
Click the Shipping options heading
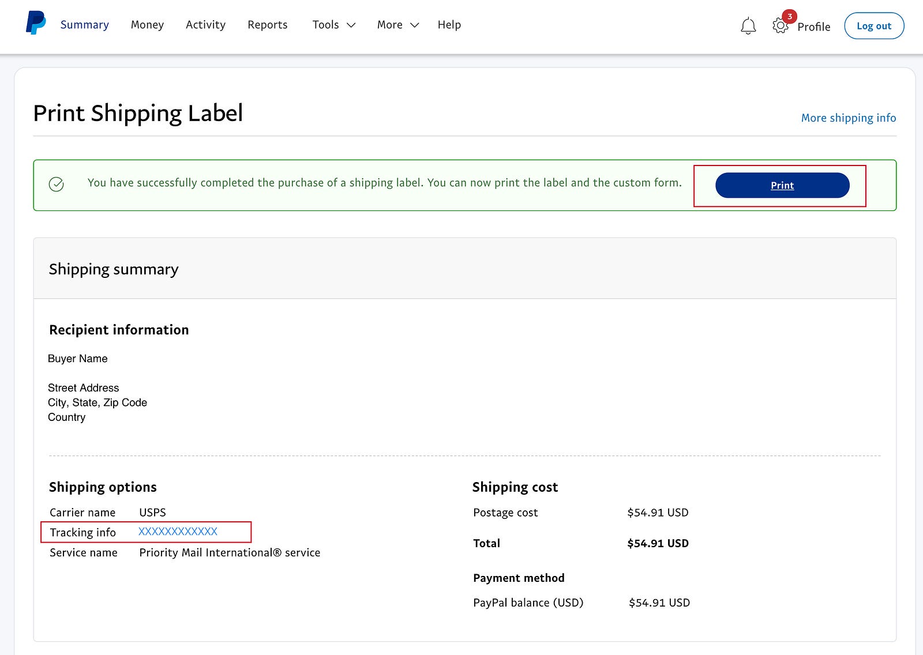103,487
